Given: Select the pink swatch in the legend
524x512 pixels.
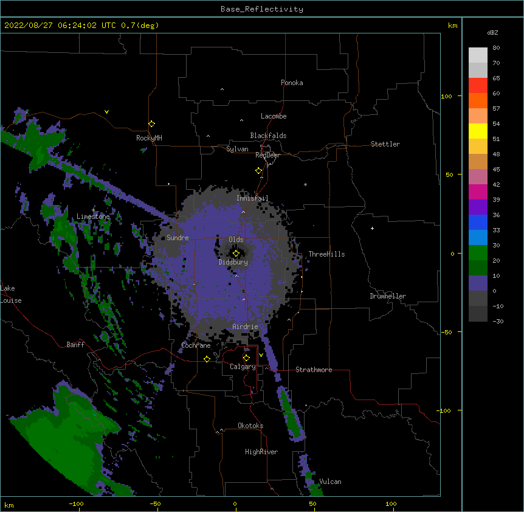Looking at the screenshot, I should coord(478,177).
